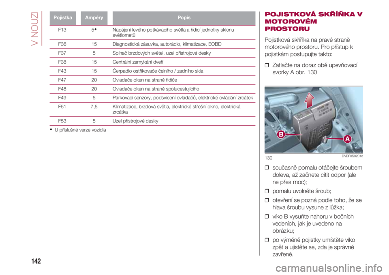Select fuse cell 'F36'
Image resolution: width=389 pixels, height=275 pixels.
(x=62, y=44)
